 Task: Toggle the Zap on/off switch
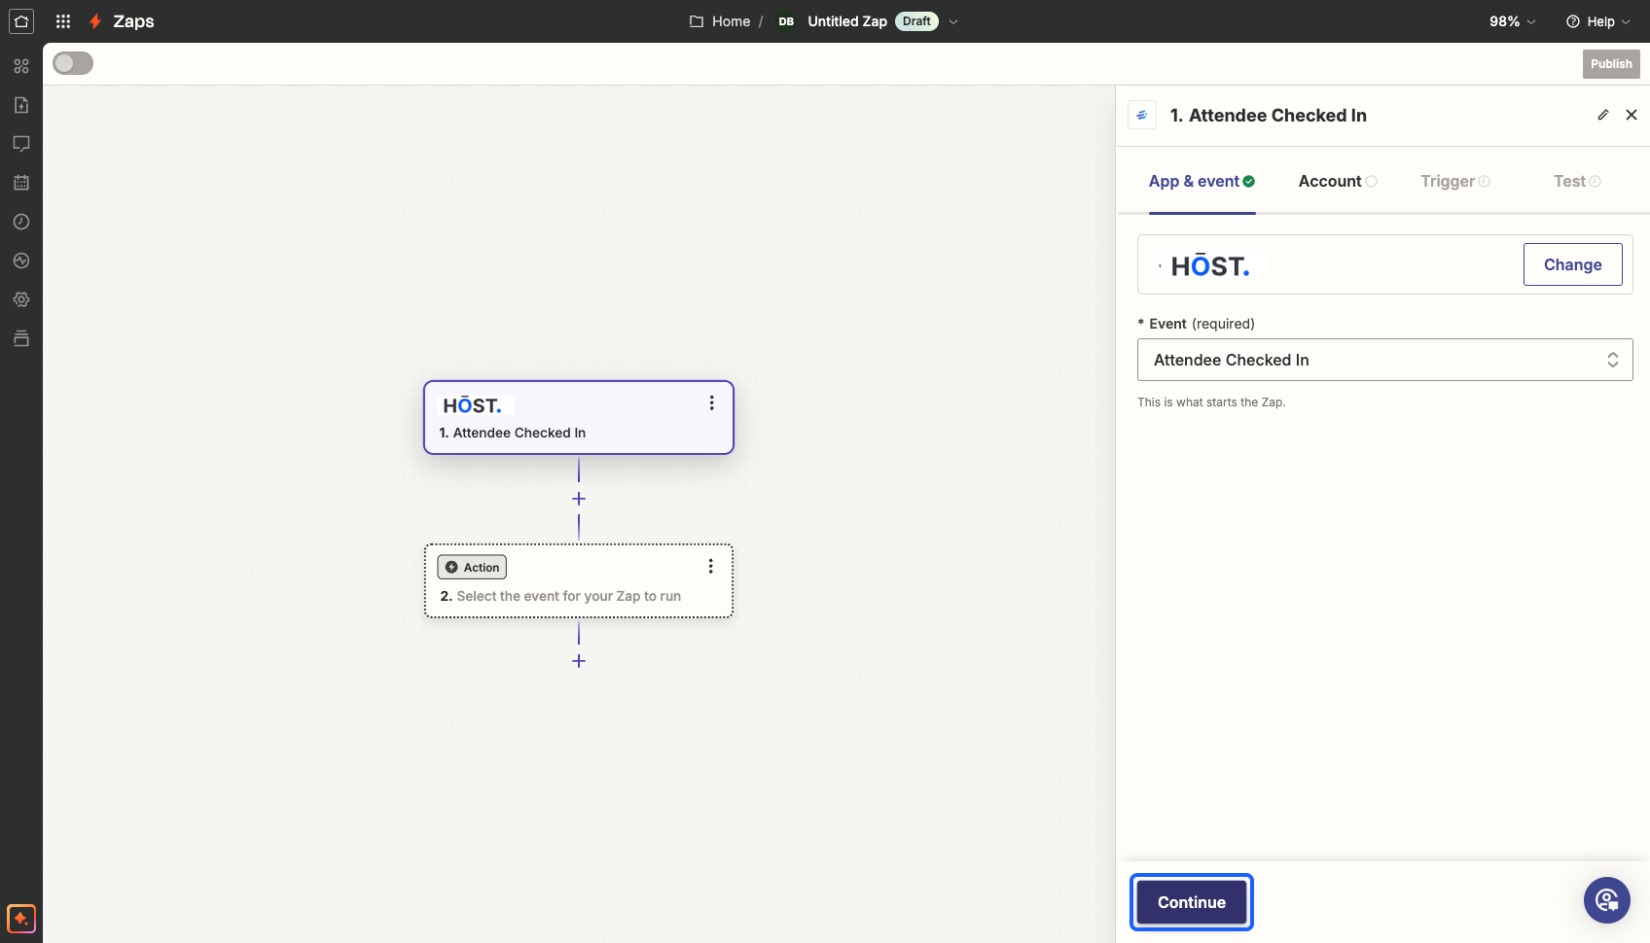tap(73, 63)
